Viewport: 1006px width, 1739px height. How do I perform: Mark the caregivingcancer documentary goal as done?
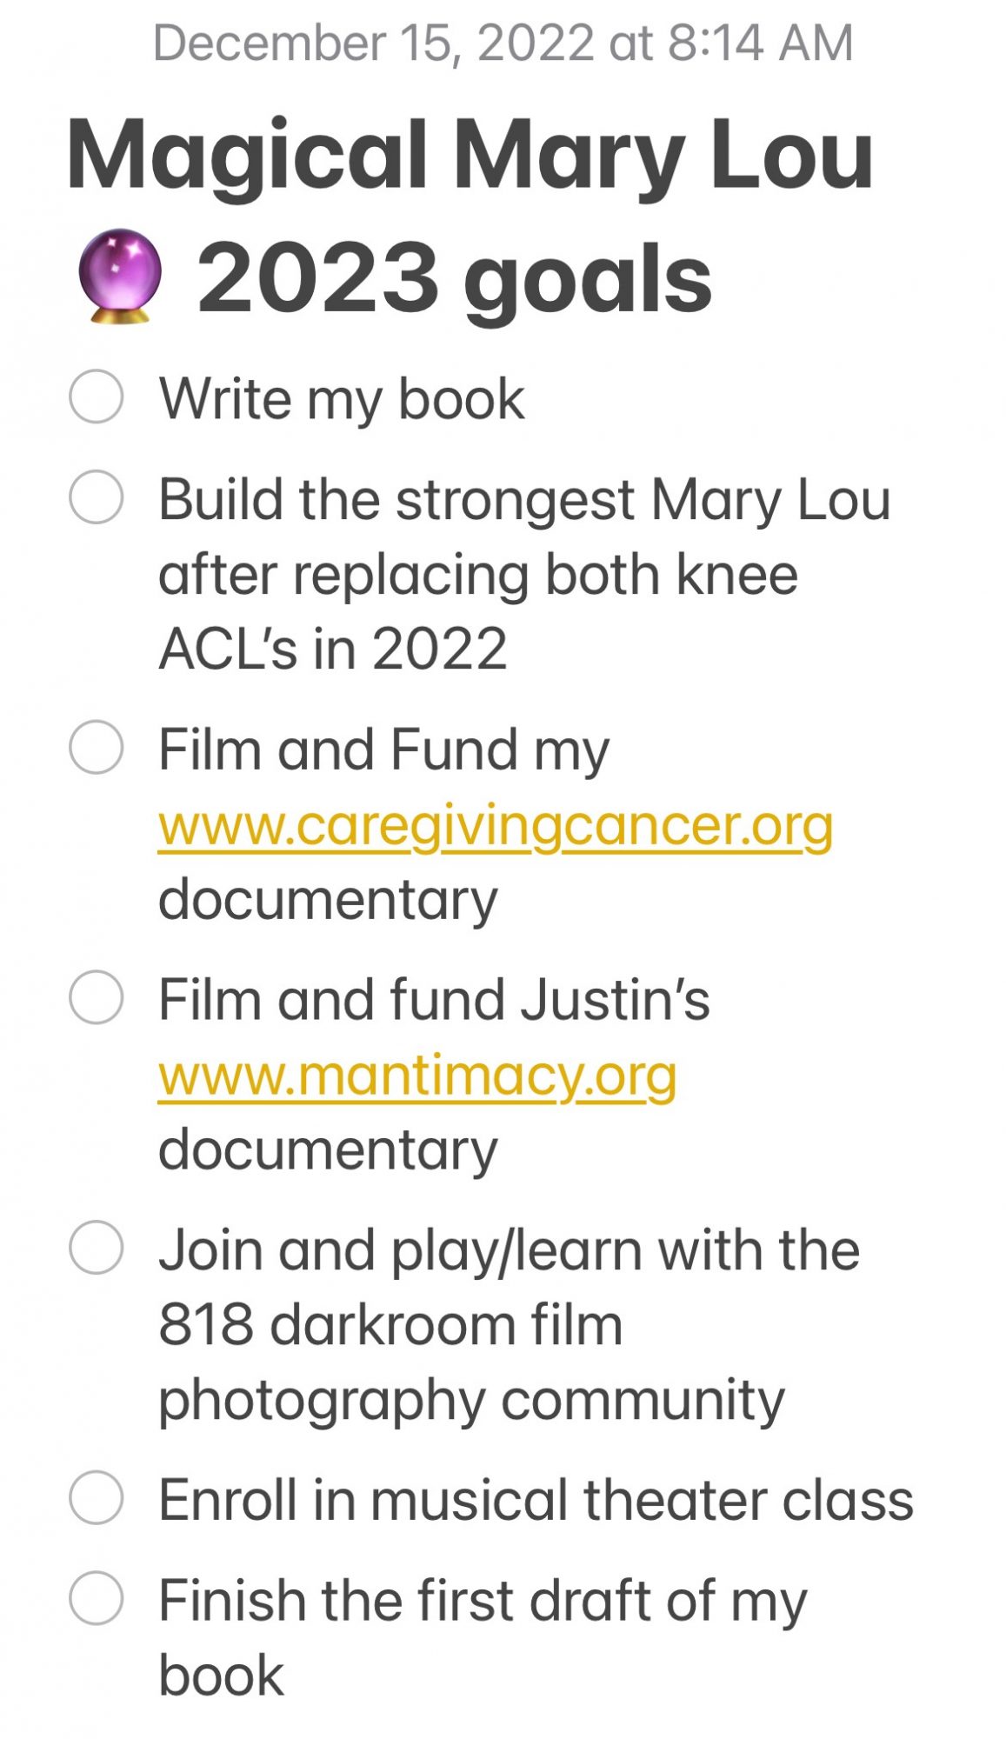(x=96, y=747)
